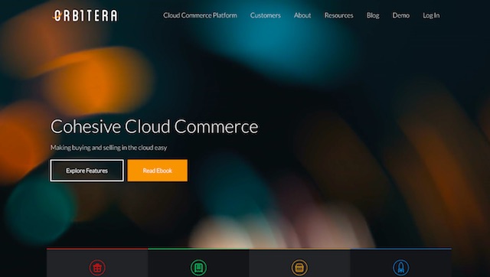Click the 'Making buying and selling' tagline
Screen dimensions: 490x277
(109, 148)
